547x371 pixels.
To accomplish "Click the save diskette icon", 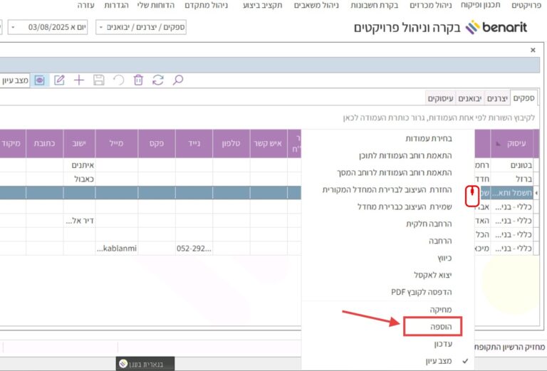I will [x=99, y=80].
